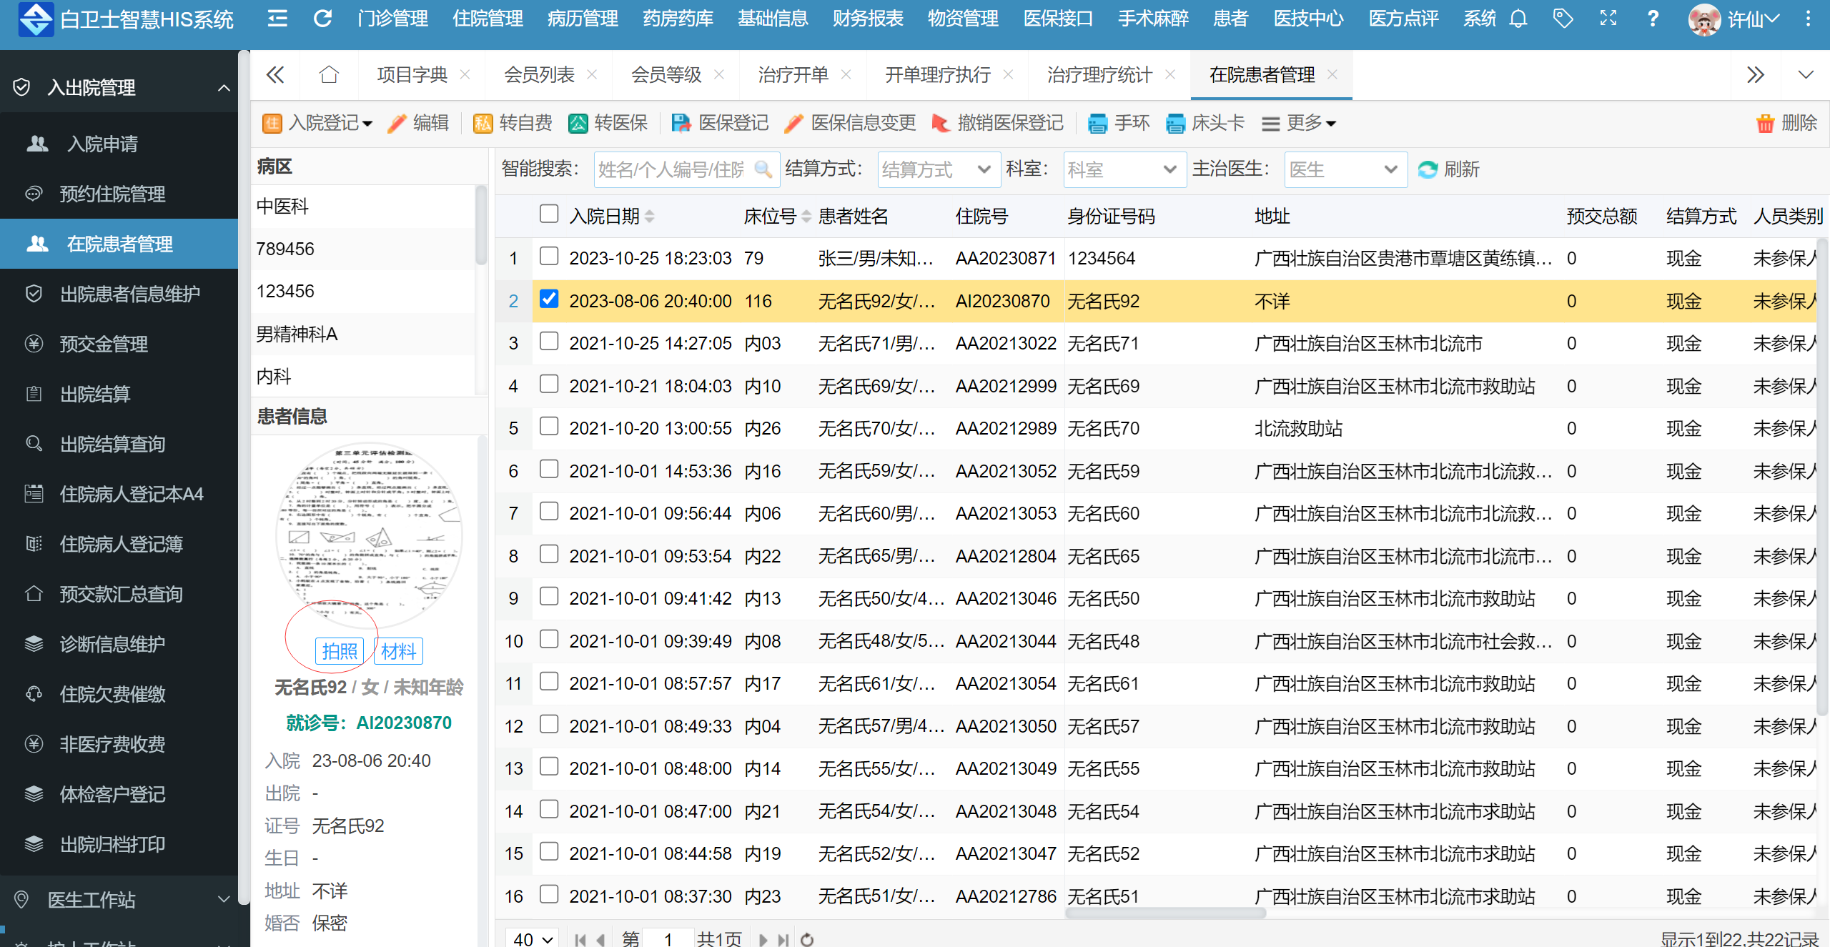Check the row for 张三 bed 79

(x=549, y=256)
